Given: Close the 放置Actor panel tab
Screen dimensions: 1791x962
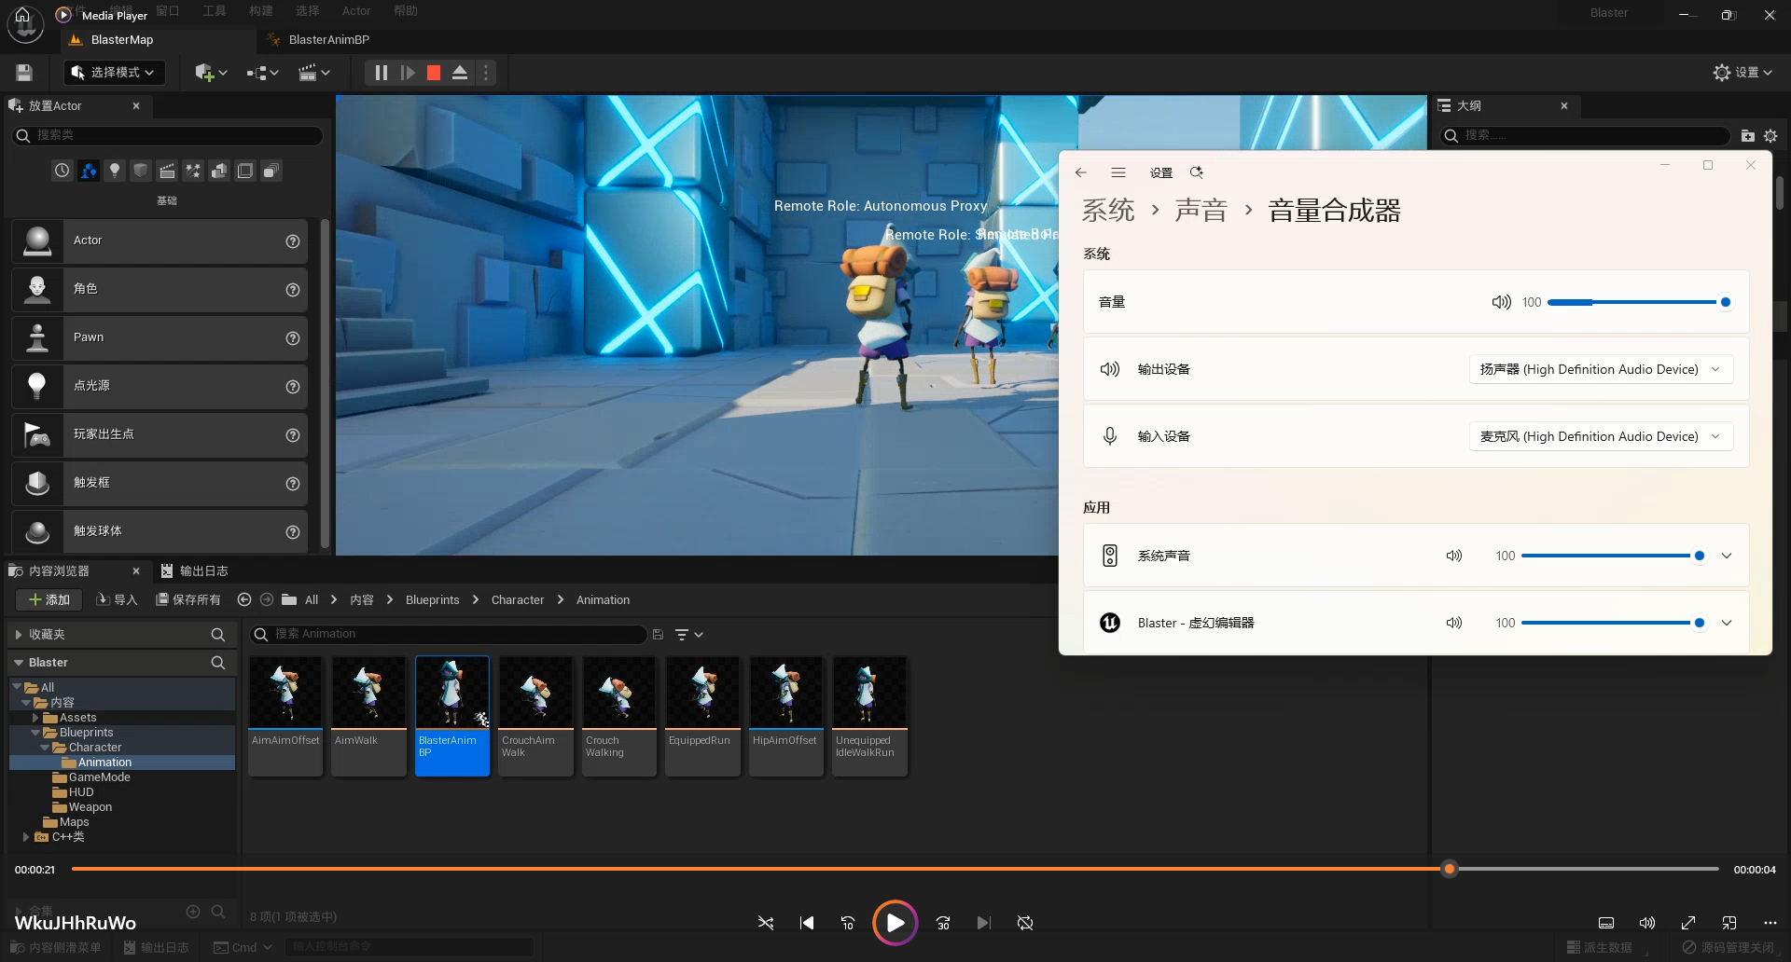Looking at the screenshot, I should coord(136,106).
